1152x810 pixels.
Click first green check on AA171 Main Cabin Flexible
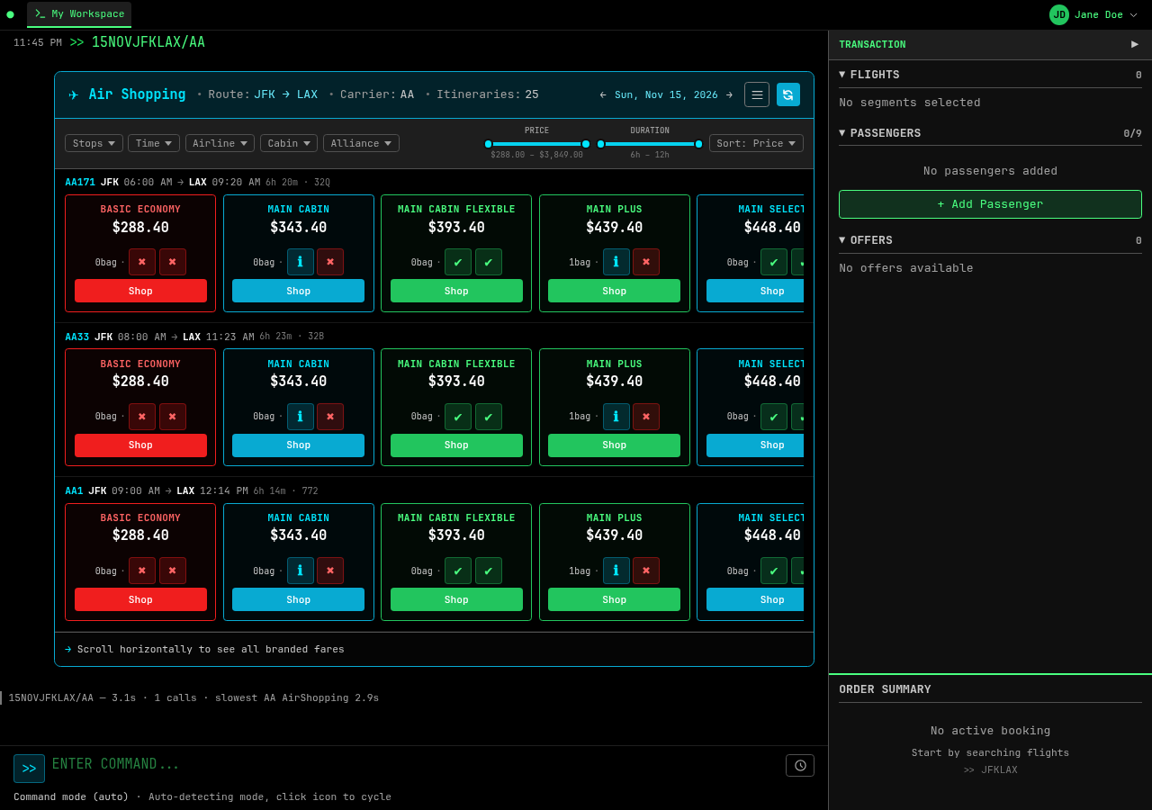458,262
